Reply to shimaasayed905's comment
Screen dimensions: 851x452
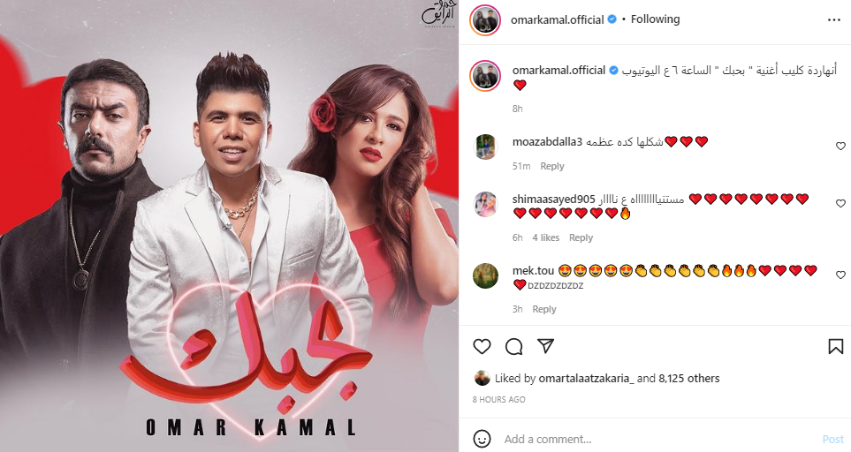pyautogui.click(x=581, y=238)
